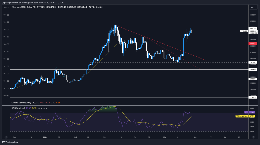Click the auto-scale 'A' button bottom right
The height and width of the screenshot is (145, 260).
pos(253,137)
